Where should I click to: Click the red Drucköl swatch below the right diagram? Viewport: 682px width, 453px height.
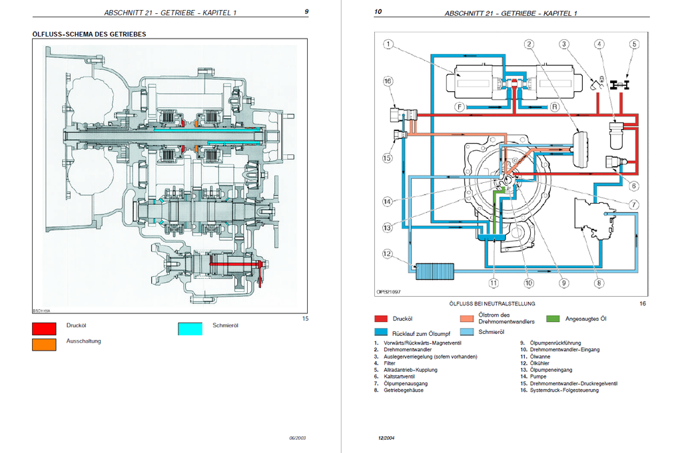click(381, 319)
